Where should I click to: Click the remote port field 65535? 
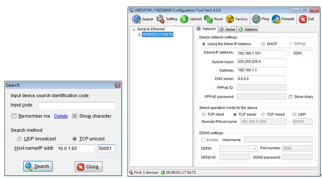302,121
